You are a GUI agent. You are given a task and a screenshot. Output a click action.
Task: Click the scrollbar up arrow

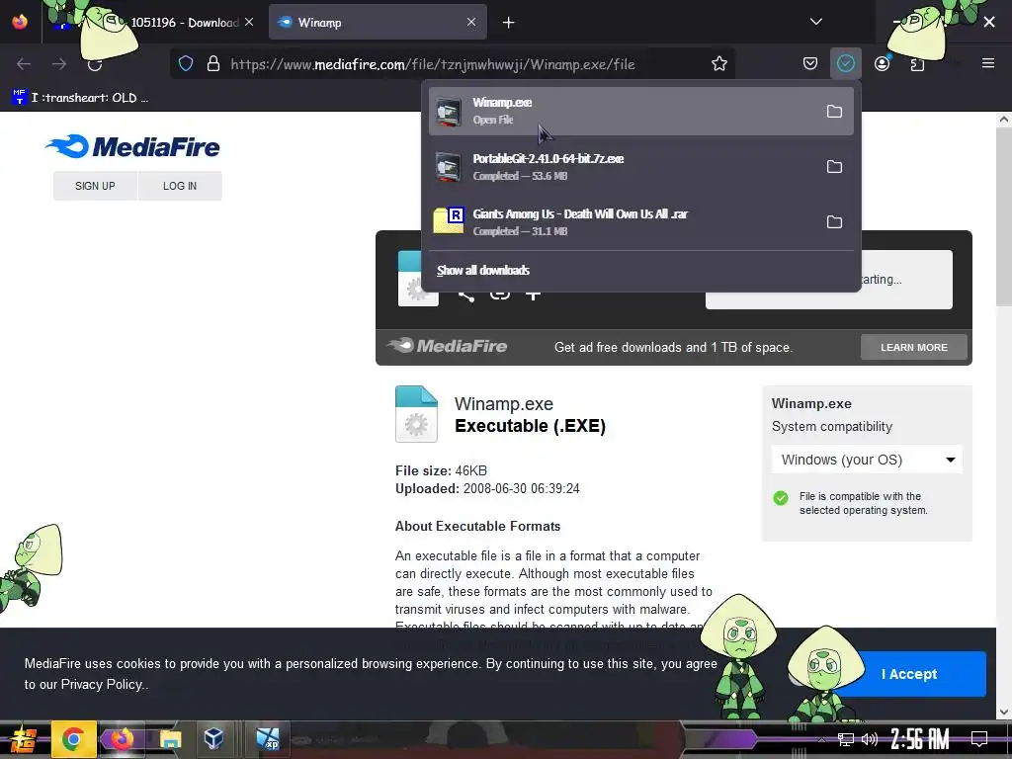point(1003,120)
